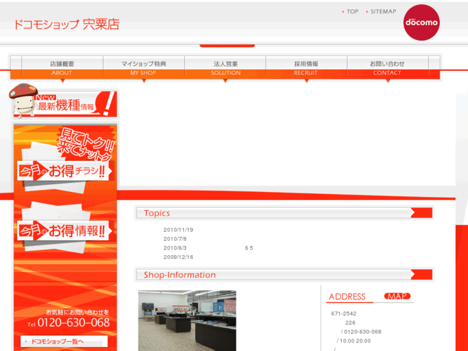
Task: Open the SITEMAP link
Action: [x=383, y=12]
